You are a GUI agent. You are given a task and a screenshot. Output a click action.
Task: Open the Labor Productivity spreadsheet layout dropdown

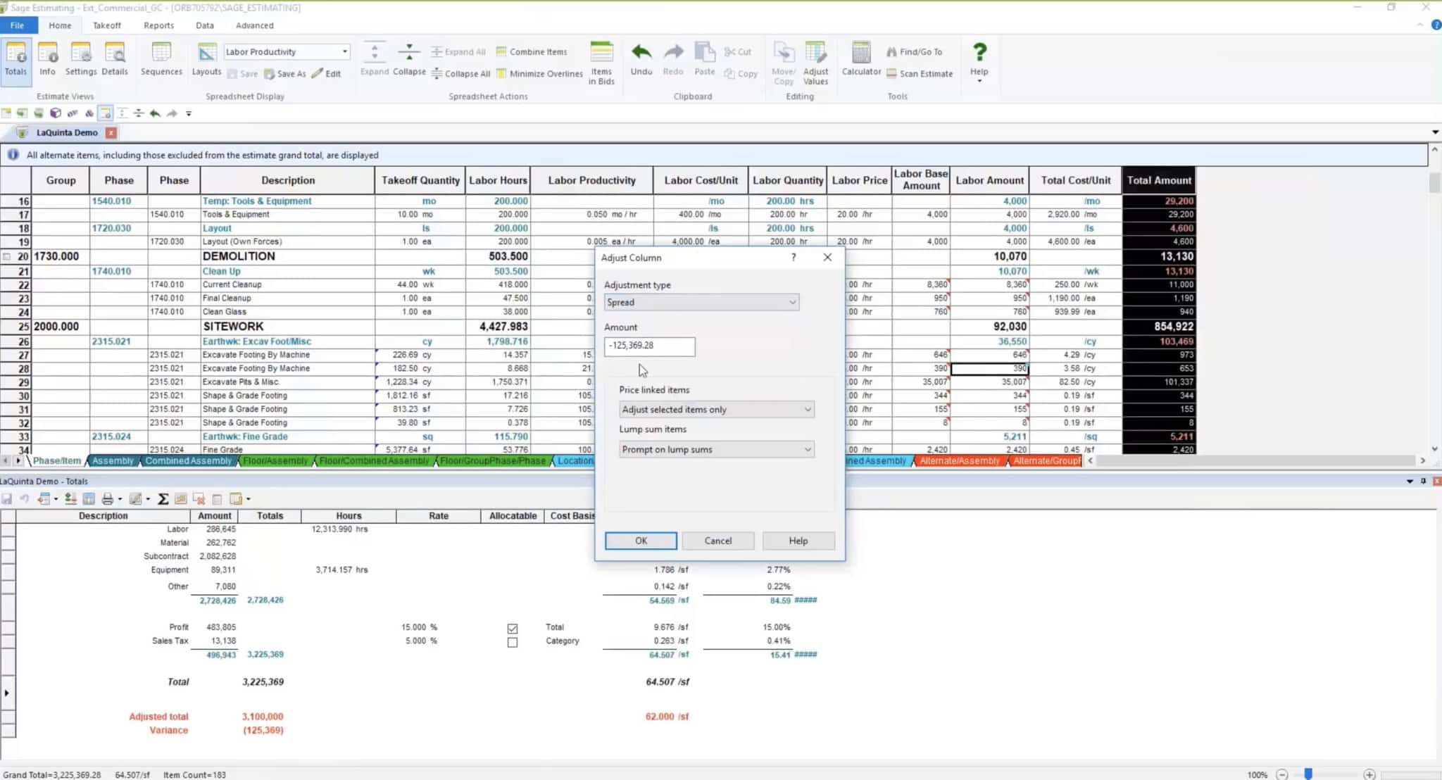click(x=344, y=51)
